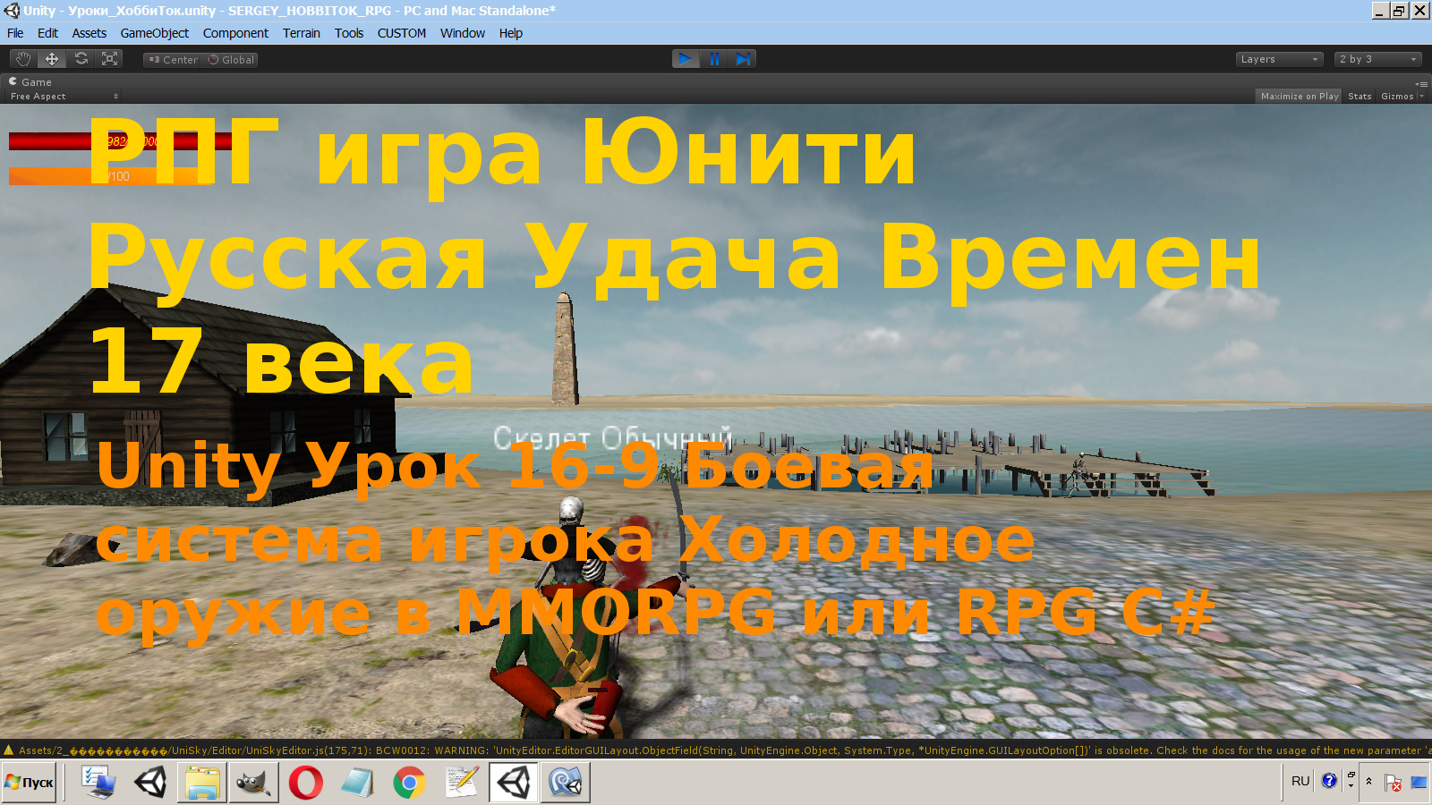Viewport: 1432px width, 805px height.
Task: Open the GameObject menu
Action: tap(154, 33)
